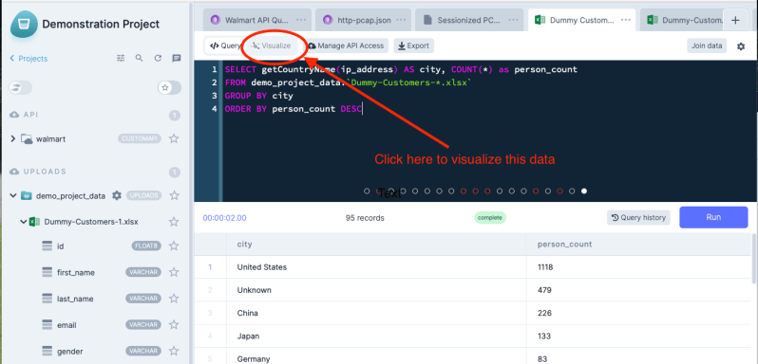The height and width of the screenshot is (364, 758).
Task: Switch to Query mode
Action: click(225, 45)
